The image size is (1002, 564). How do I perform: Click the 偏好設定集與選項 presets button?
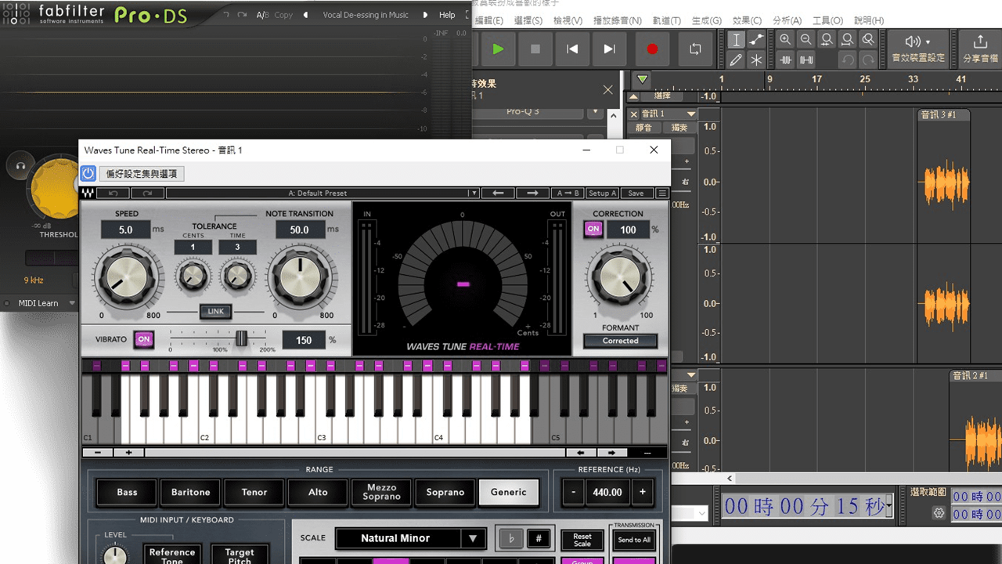point(142,174)
